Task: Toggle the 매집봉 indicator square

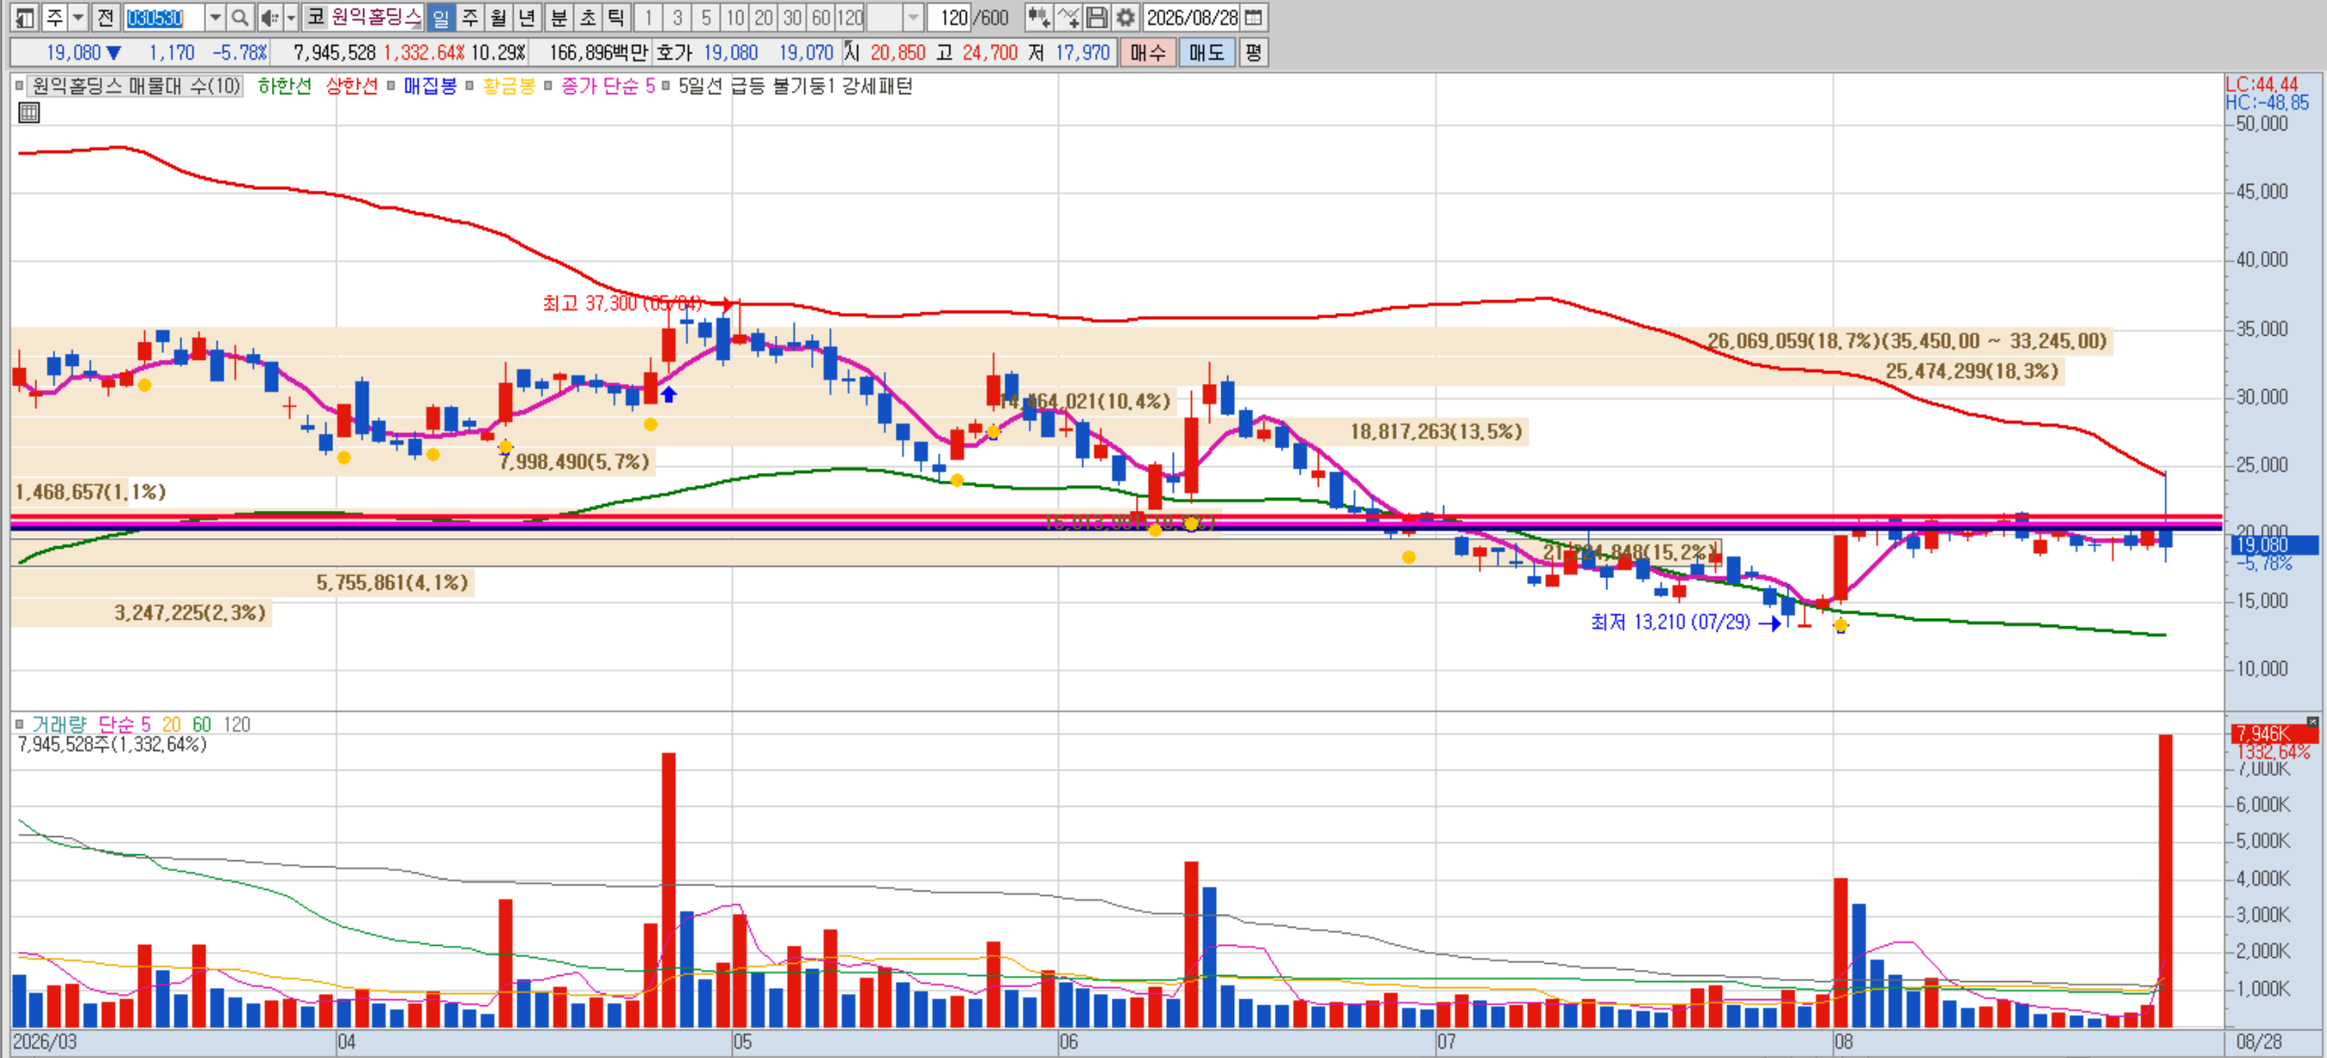Action: coord(391,85)
